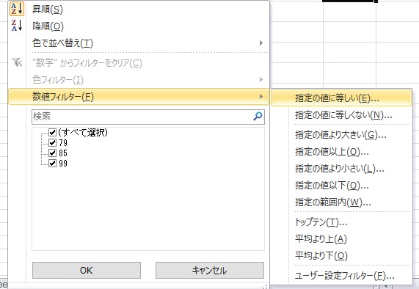This screenshot has height=289, width=419.
Task: Open ユーザー設定フィルター(F)... dialog
Action: pyautogui.click(x=341, y=275)
